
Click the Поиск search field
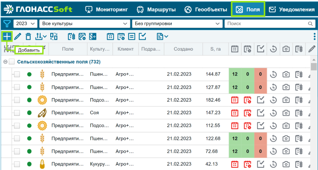(x=270, y=24)
